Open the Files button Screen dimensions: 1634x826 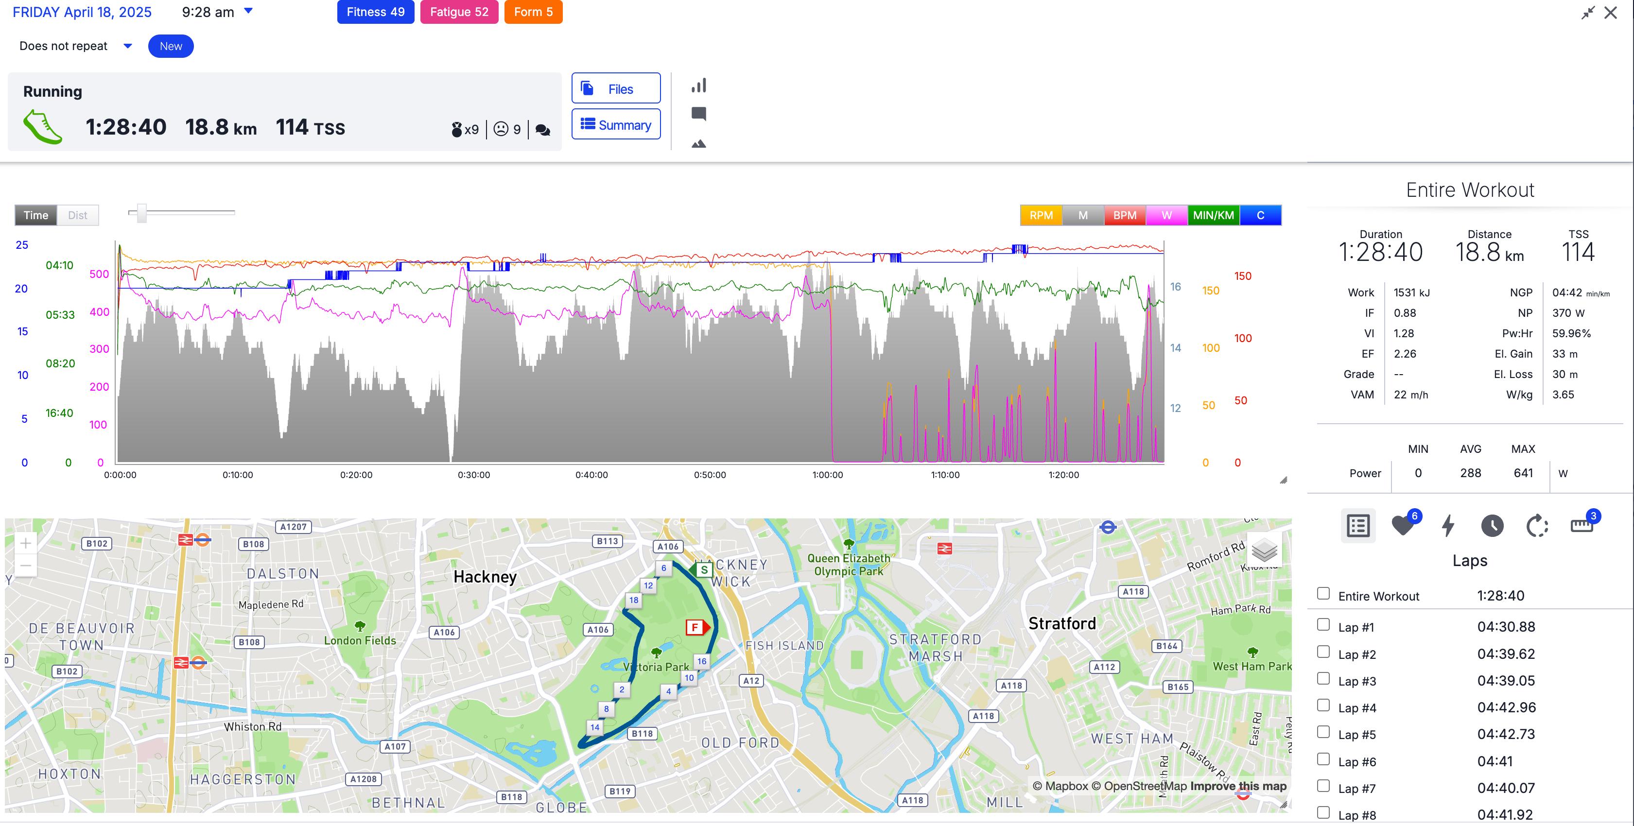pos(615,89)
